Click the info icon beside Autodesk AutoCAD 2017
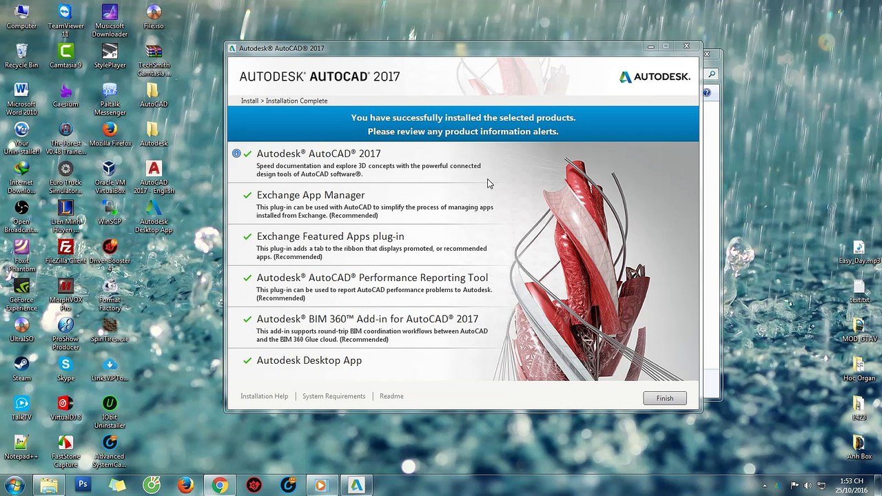The height and width of the screenshot is (496, 882). point(236,154)
